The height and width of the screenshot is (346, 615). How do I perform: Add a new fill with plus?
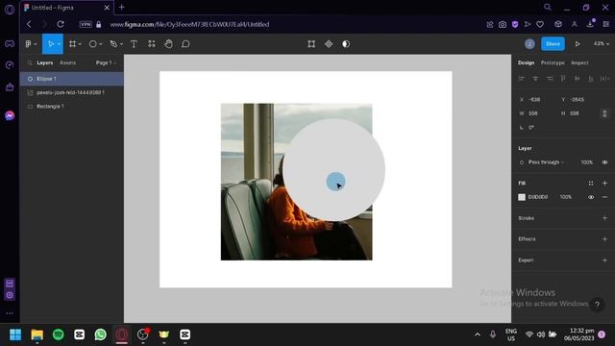pos(604,184)
